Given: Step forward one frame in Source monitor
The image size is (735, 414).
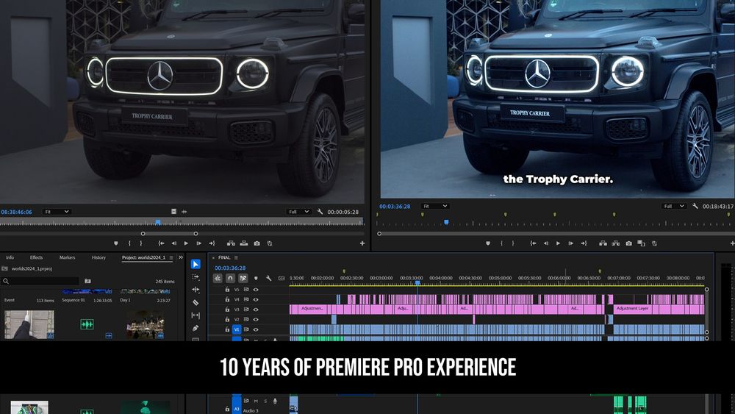Looking at the screenshot, I should [x=198, y=243].
